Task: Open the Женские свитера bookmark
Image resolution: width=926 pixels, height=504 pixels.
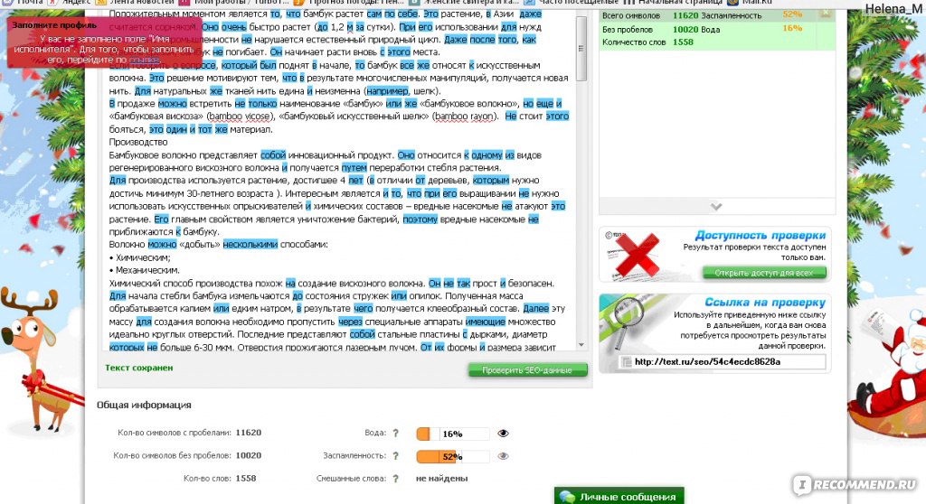Action: pos(464,3)
